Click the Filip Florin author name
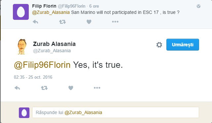 pyautogui.click(x=44, y=6)
